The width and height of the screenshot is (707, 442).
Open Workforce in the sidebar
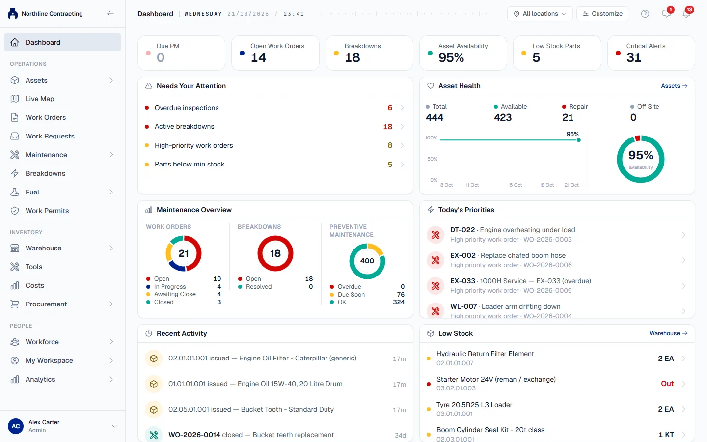pyautogui.click(x=63, y=342)
